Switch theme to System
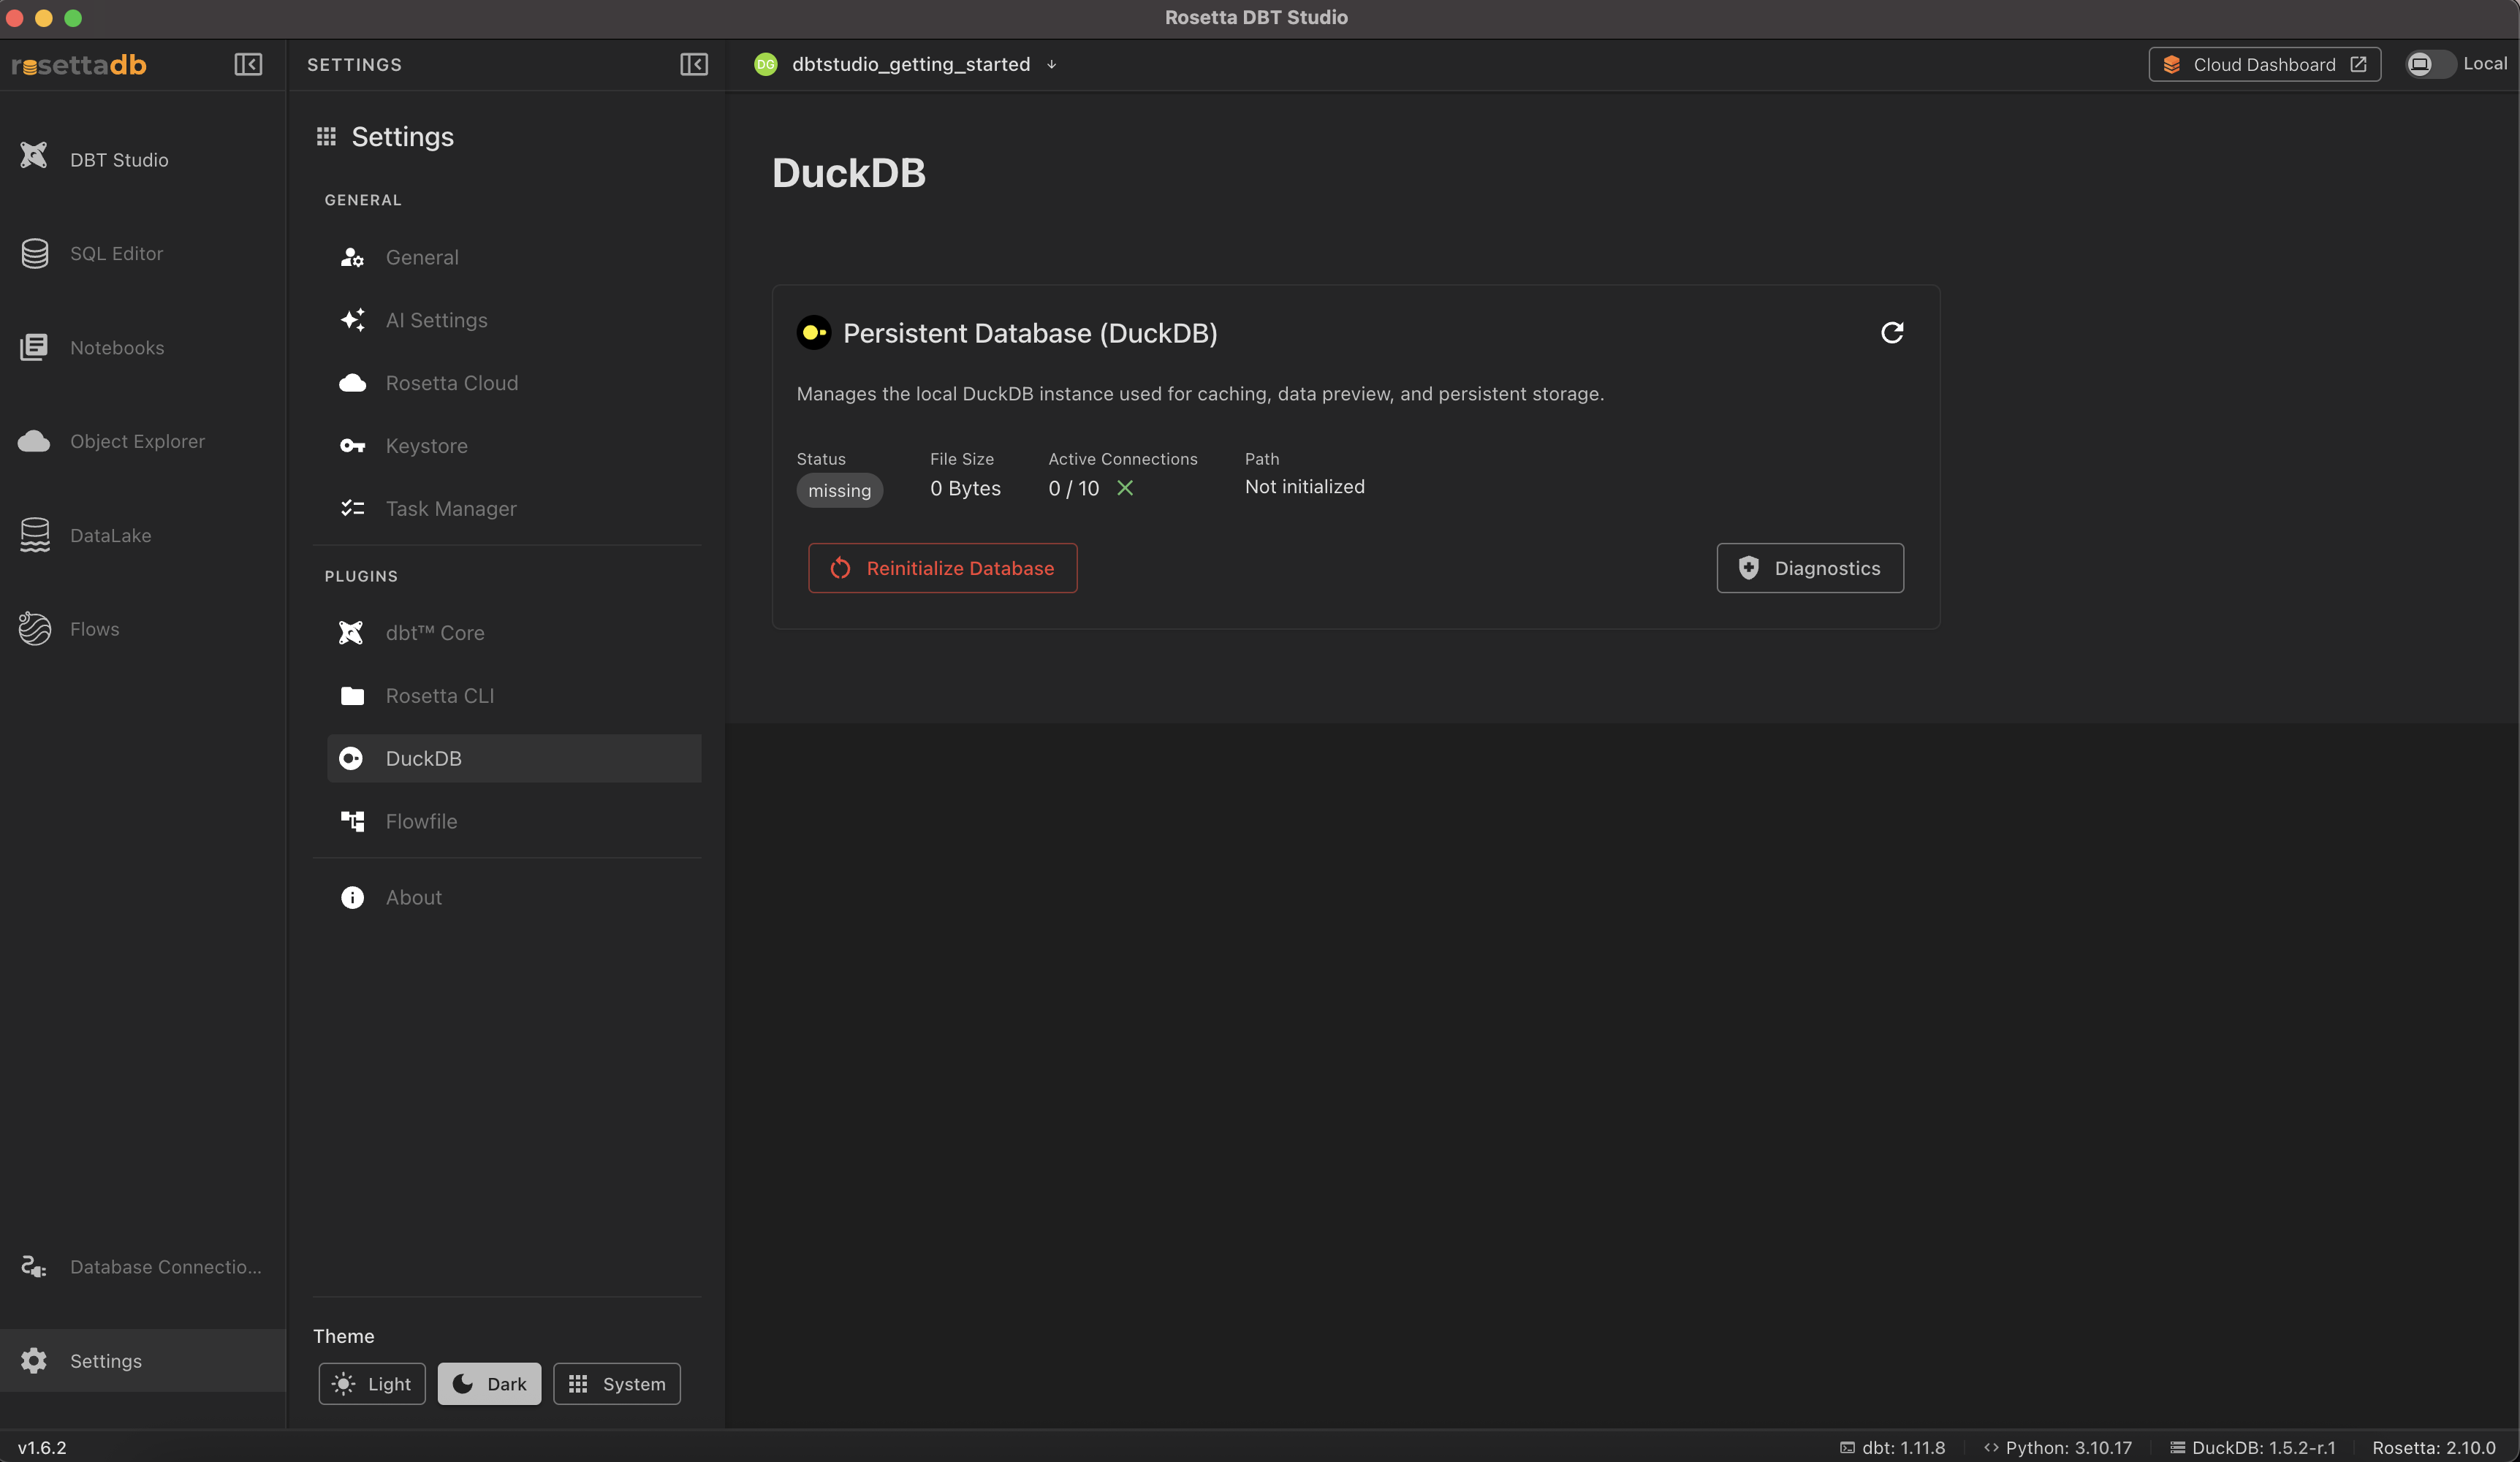This screenshot has height=1462, width=2520. tap(617, 1383)
